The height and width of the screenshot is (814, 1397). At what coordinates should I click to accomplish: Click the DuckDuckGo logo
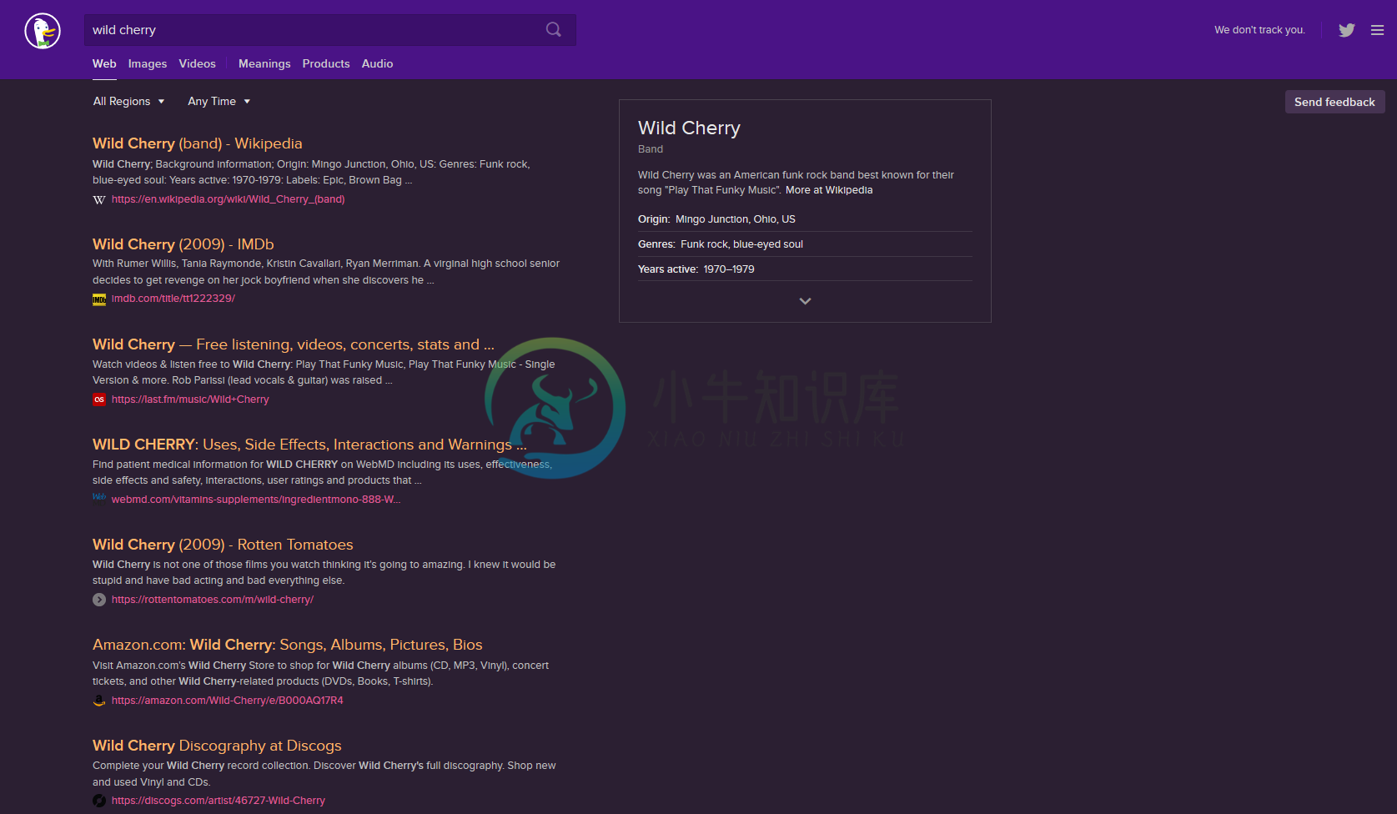coord(43,31)
